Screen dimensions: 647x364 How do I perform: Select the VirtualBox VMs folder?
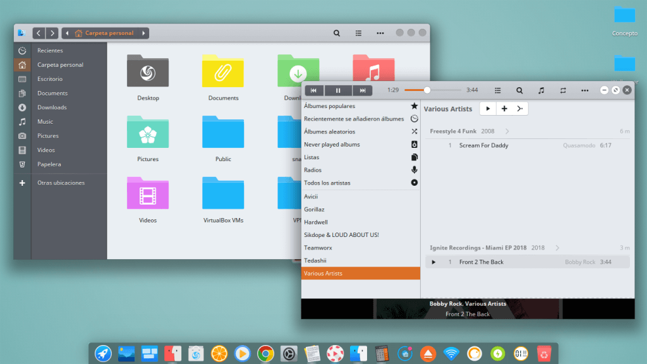223,200
